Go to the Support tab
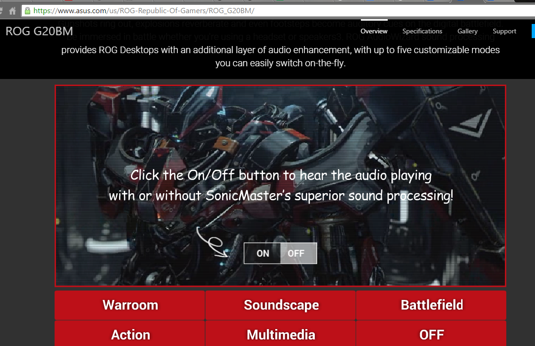 click(504, 31)
